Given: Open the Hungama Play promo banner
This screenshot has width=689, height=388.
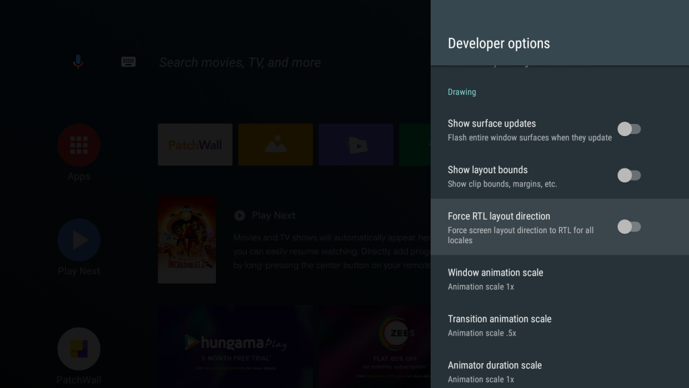Looking at the screenshot, I should tap(235, 347).
